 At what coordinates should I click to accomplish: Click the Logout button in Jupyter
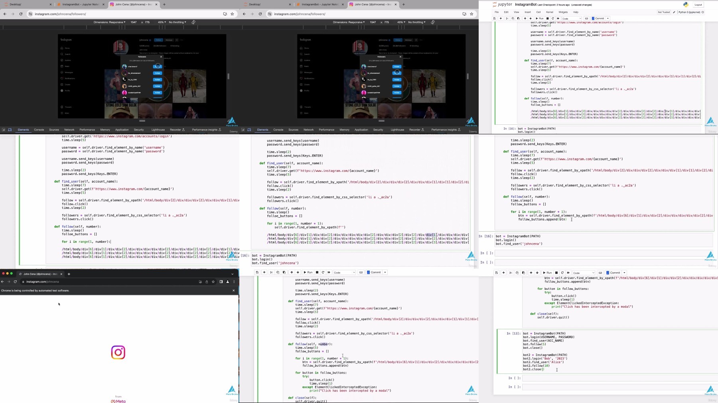click(x=698, y=5)
